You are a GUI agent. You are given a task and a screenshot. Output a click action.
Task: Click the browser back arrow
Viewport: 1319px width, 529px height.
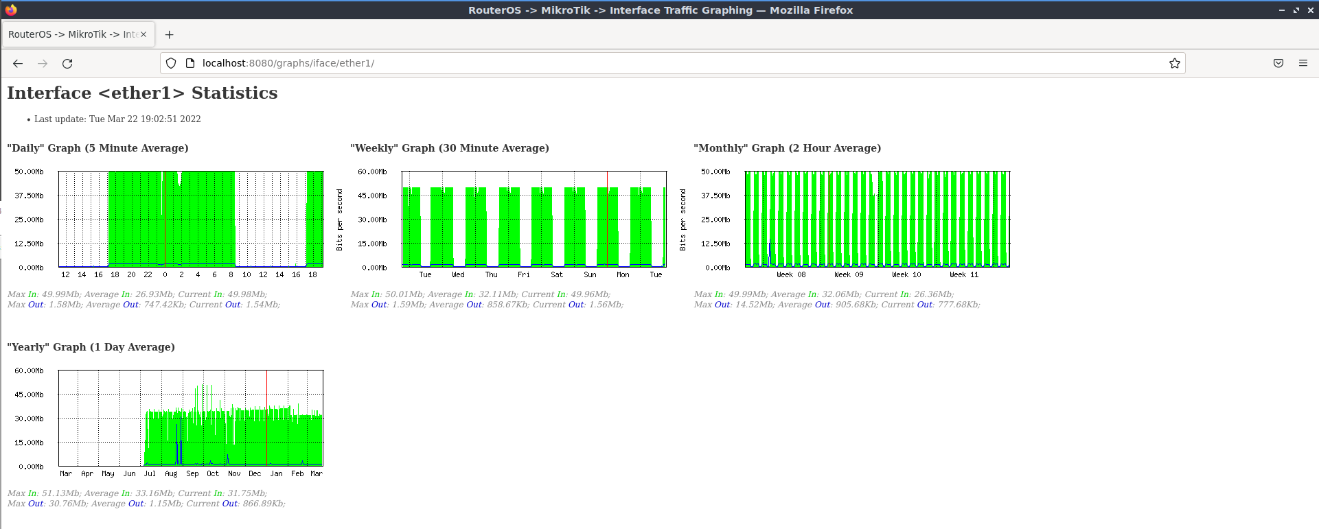click(x=18, y=63)
